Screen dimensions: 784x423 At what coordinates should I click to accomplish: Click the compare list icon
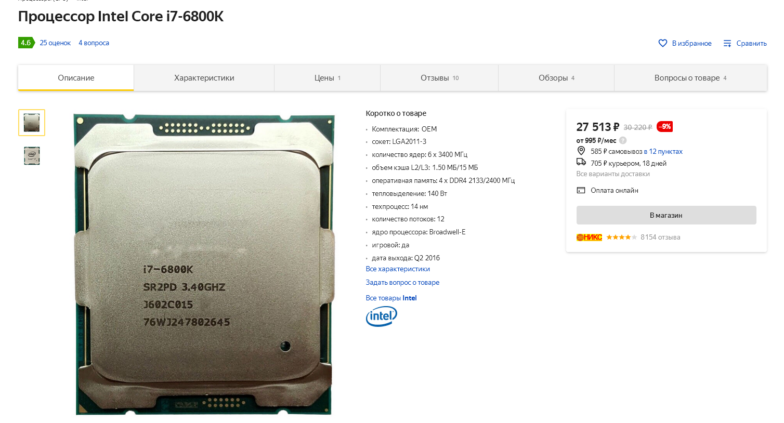(727, 43)
